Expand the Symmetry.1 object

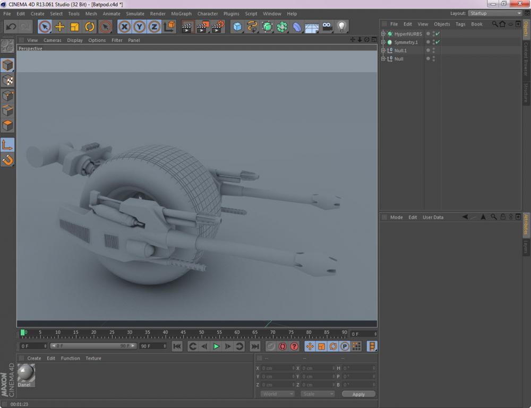383,42
